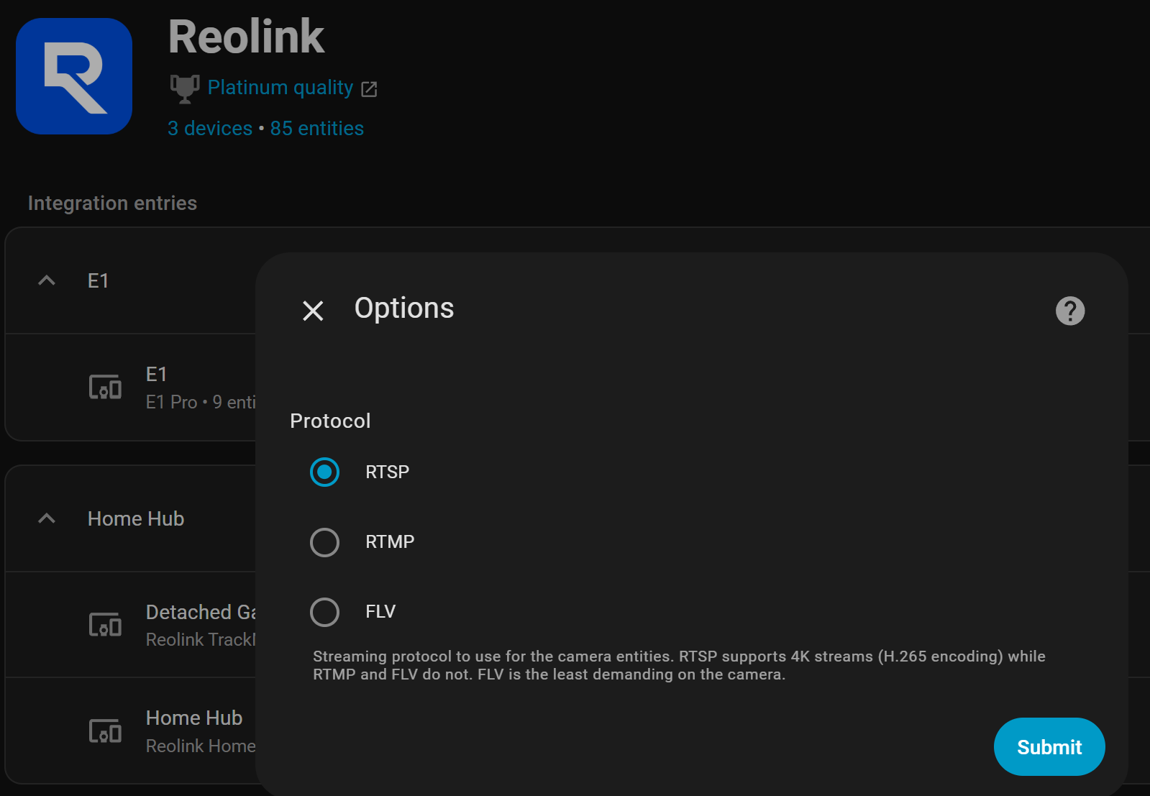Click the Platinum quality trophy icon
Screen dimensions: 1150x796
point(184,88)
